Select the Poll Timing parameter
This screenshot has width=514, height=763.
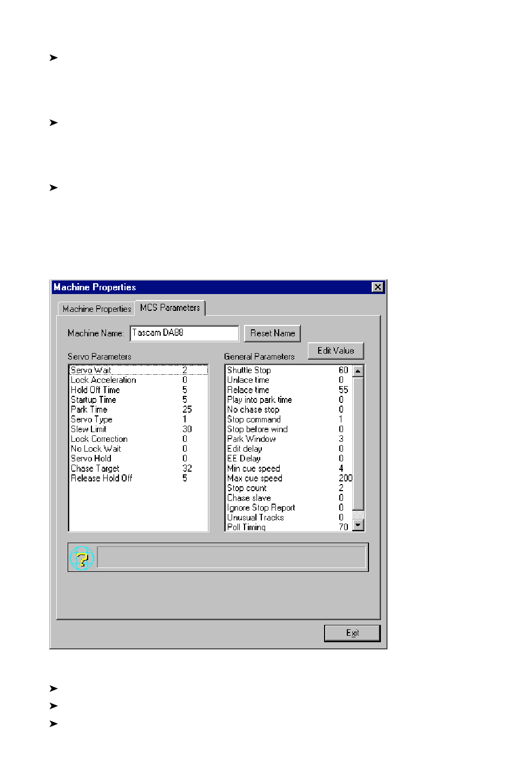[289, 527]
